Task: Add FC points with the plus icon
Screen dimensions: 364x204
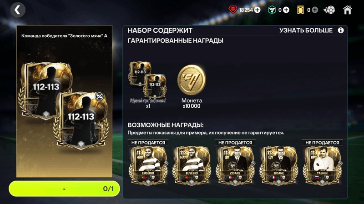Action: coord(286,10)
